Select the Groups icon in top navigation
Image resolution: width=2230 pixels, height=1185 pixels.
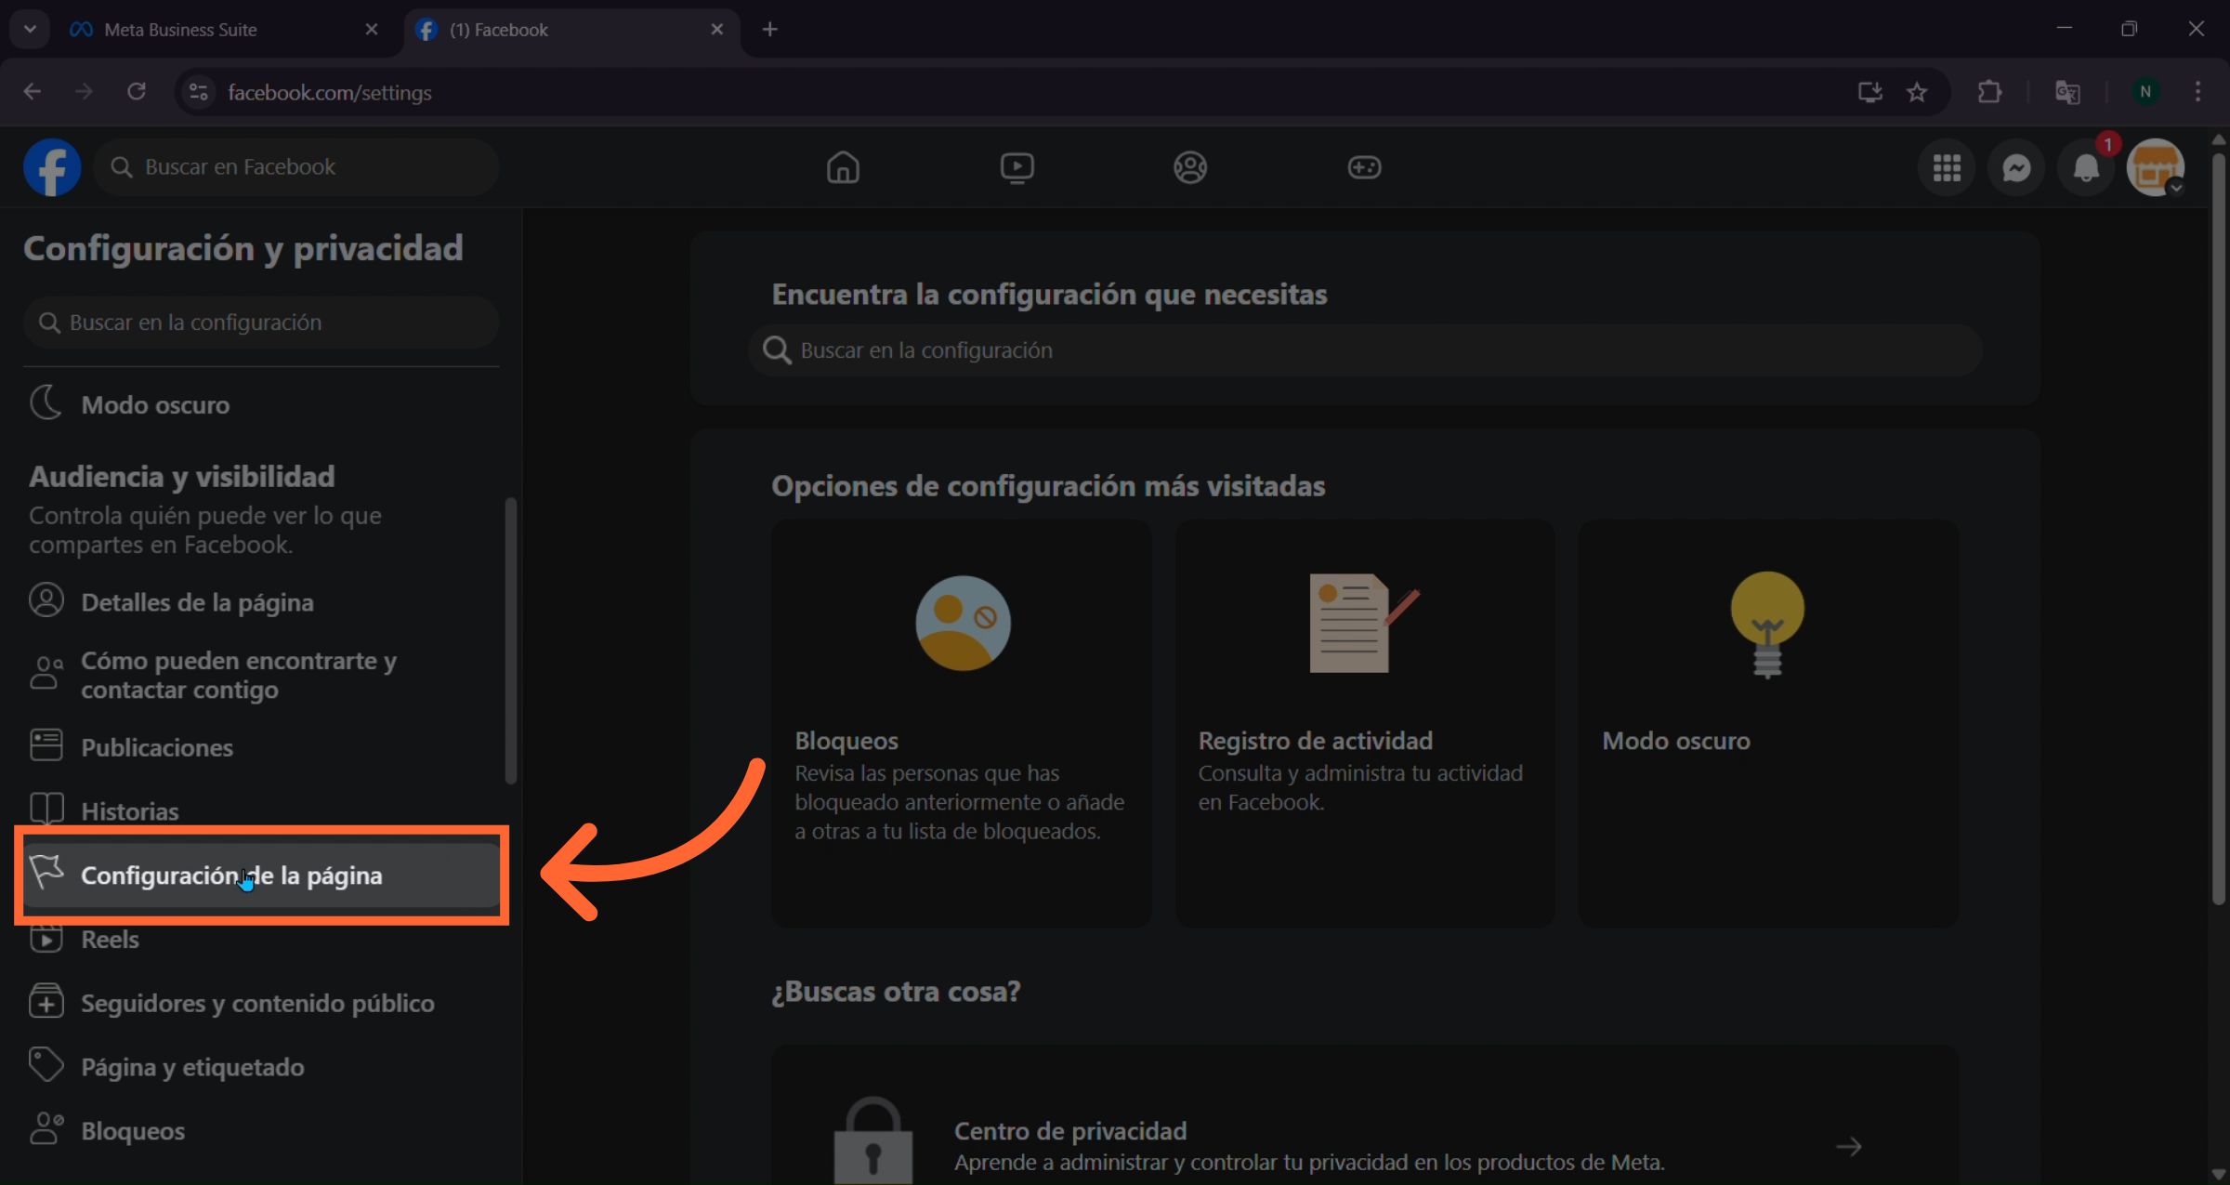click(1190, 167)
